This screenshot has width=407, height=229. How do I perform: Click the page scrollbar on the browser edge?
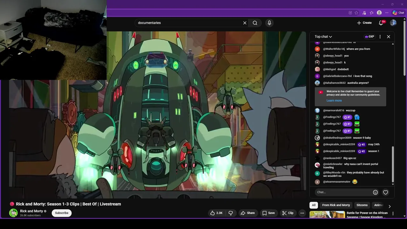pos(405,48)
